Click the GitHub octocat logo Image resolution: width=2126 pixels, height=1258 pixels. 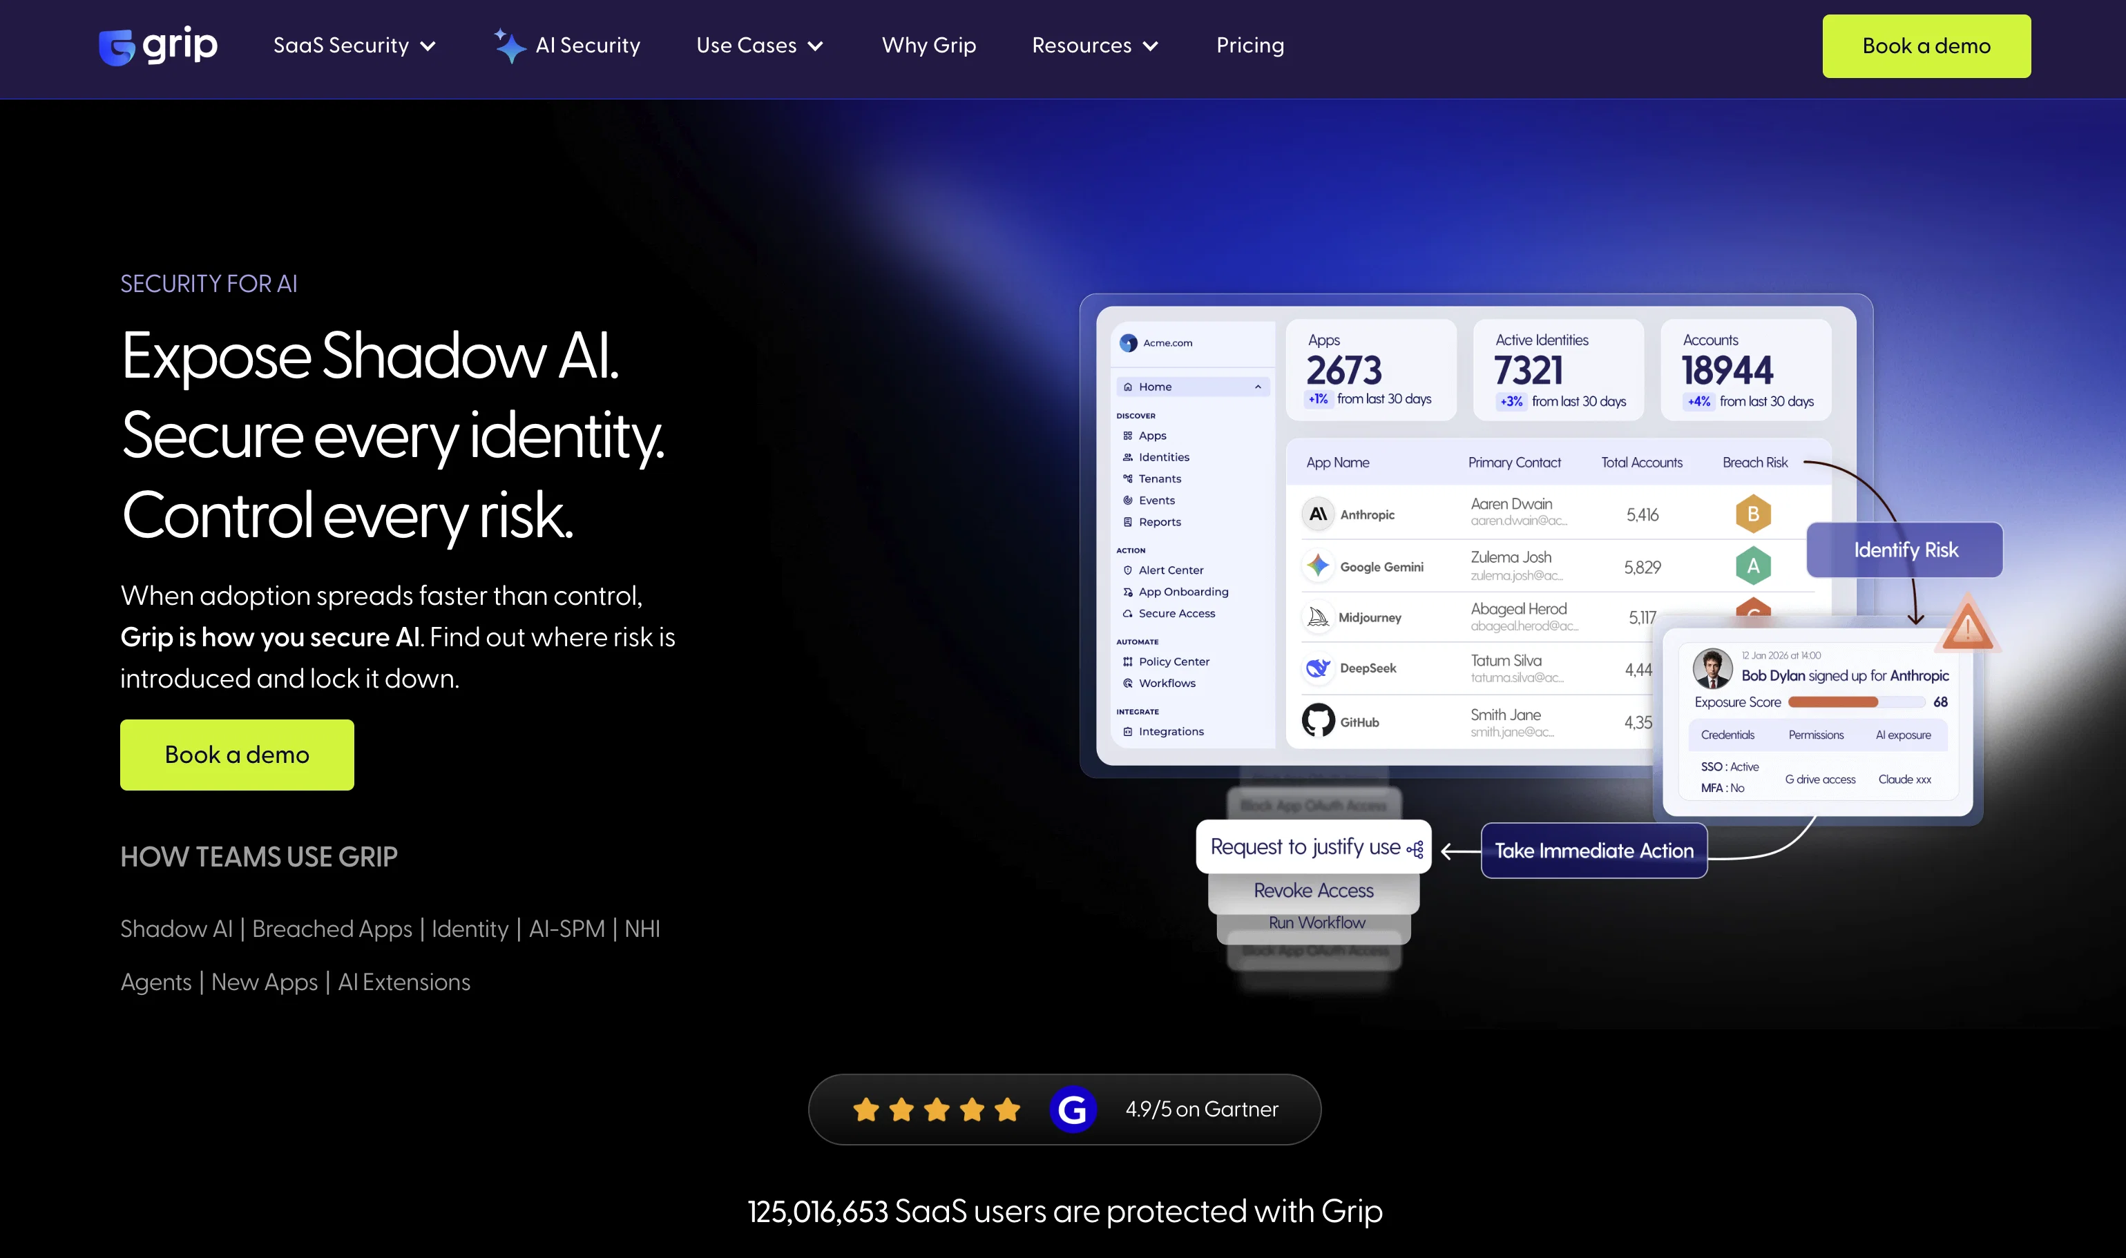point(1318,722)
